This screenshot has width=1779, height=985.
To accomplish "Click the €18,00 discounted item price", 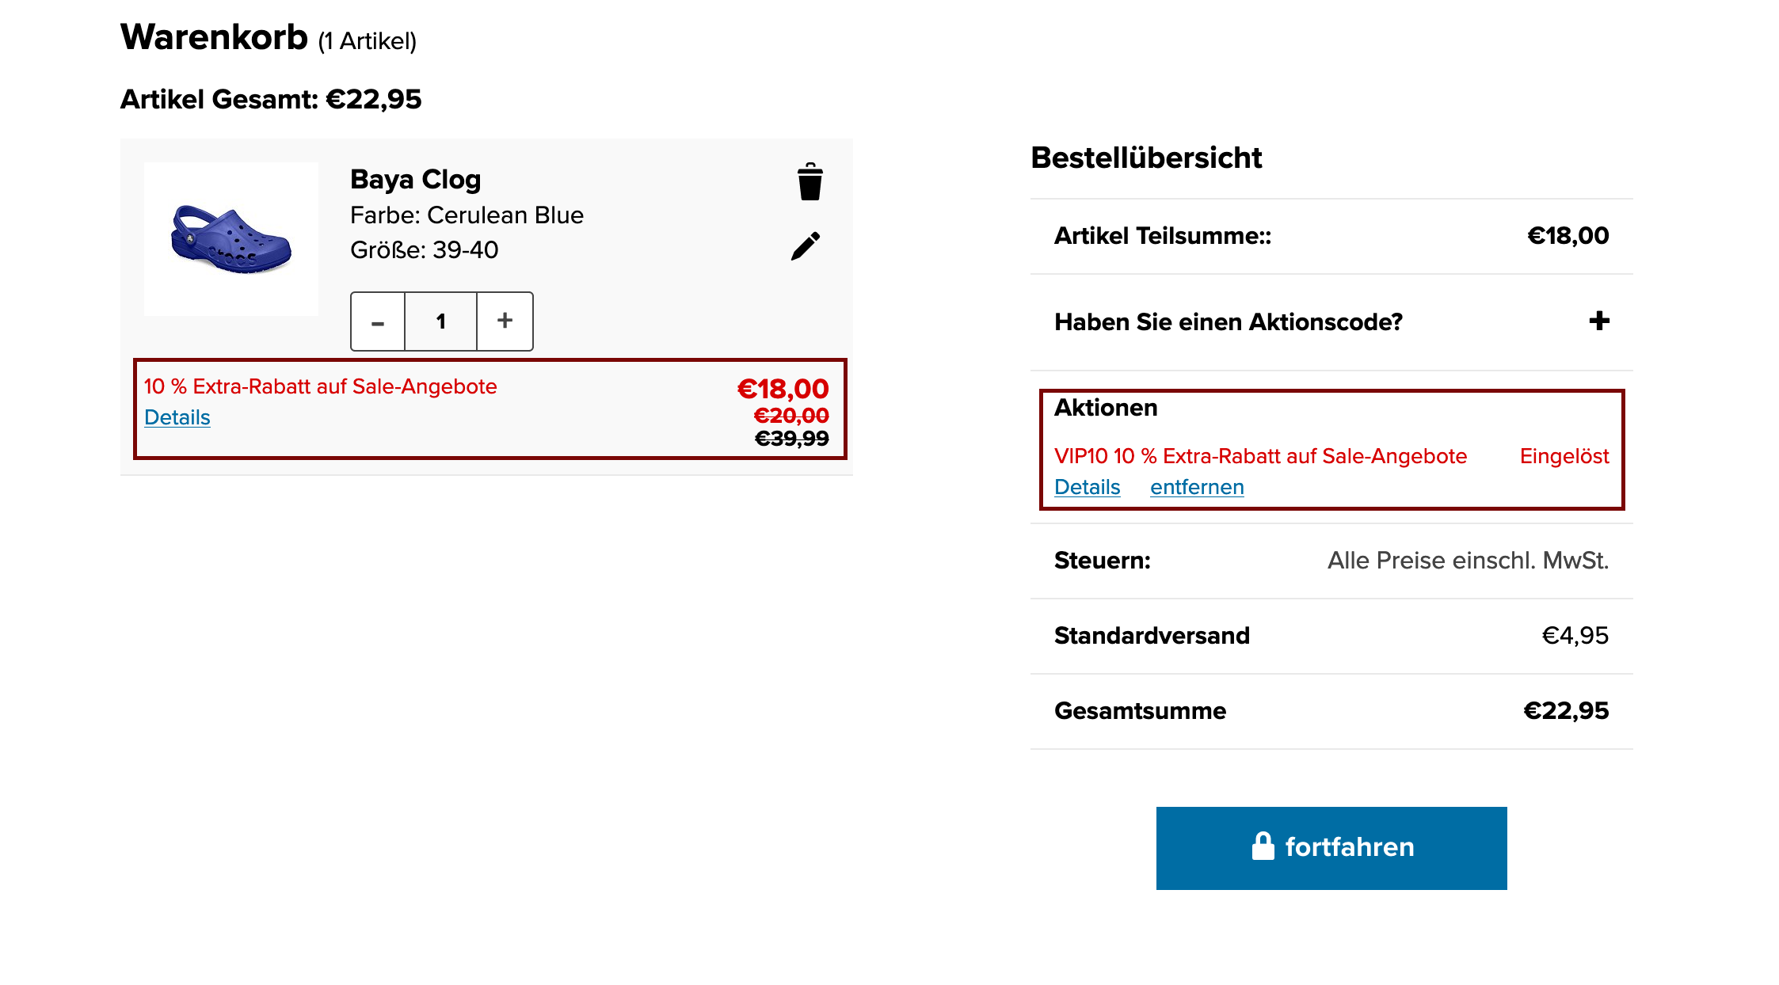I will [x=783, y=389].
